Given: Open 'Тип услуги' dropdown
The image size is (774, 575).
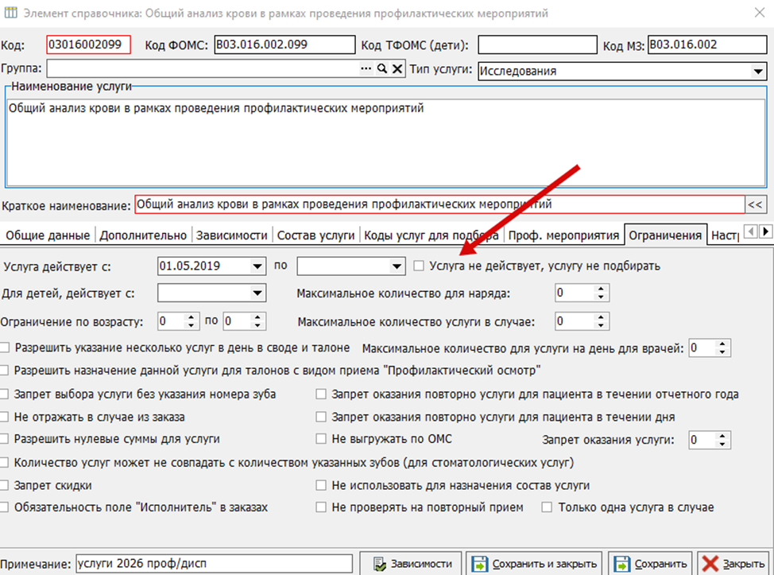Looking at the screenshot, I should pyautogui.click(x=758, y=71).
